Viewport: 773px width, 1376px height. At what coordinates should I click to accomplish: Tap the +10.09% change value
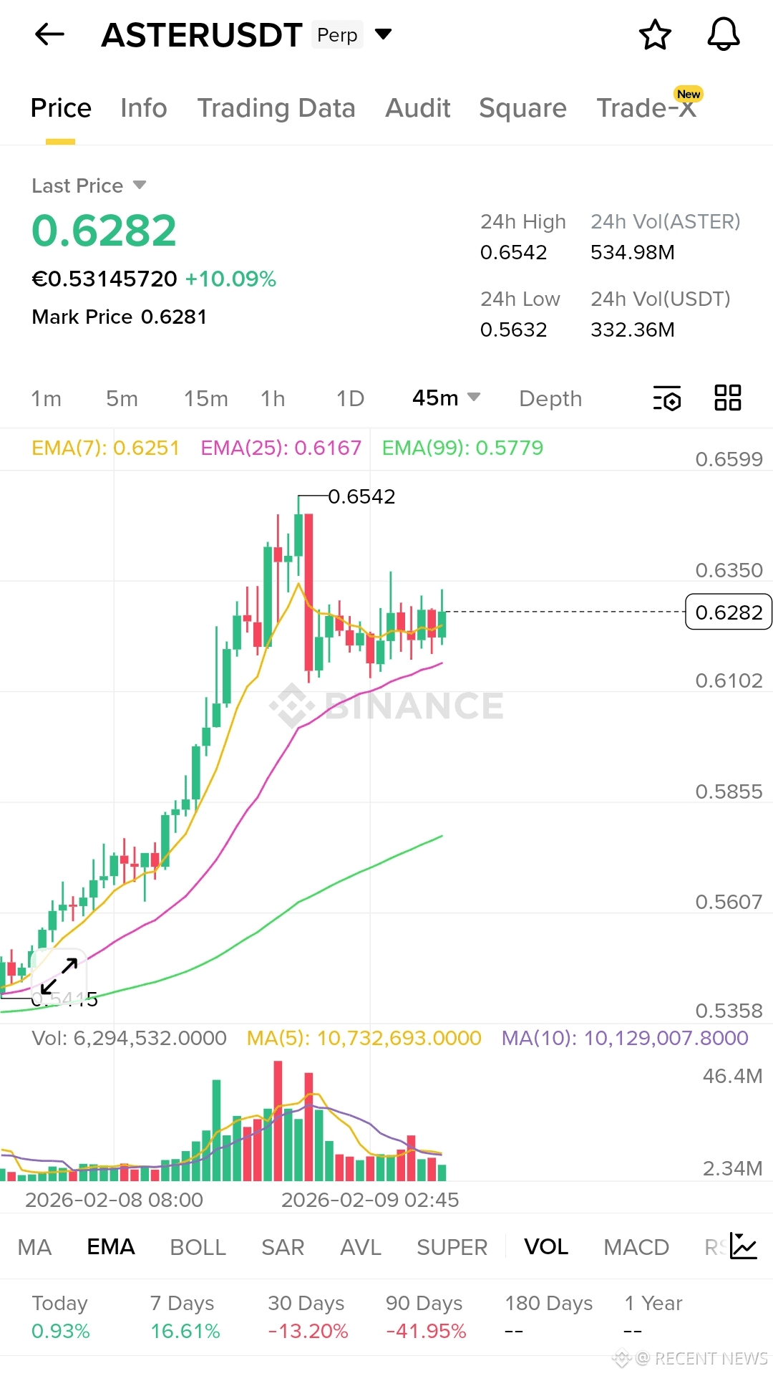230,279
